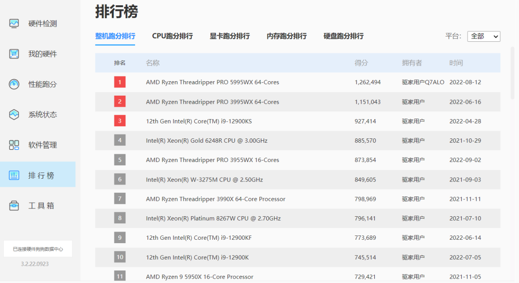
Task: Go to 软件管理 in the sidebar
Action: [x=43, y=145]
